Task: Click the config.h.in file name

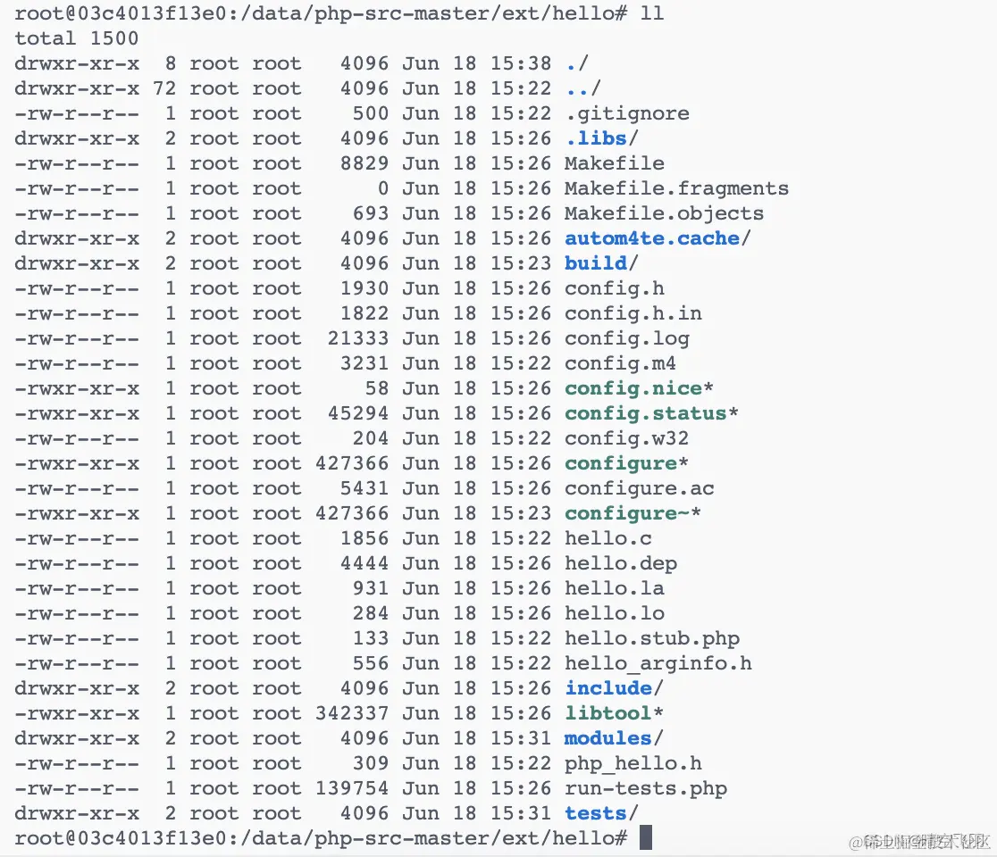Action: pos(633,313)
